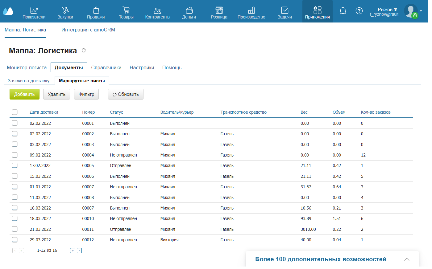Switch to the Справочники tab
This screenshot has height=269, width=432.
[x=106, y=68]
